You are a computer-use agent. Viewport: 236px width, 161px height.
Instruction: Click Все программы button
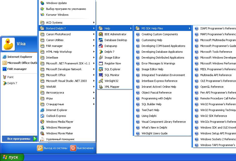(x=19, y=139)
